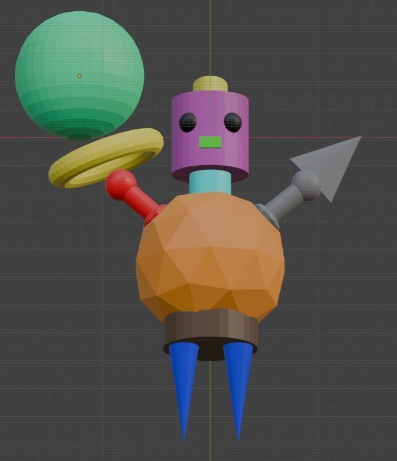Select the green rectangle mouth
The image size is (397, 461).
tap(210, 143)
